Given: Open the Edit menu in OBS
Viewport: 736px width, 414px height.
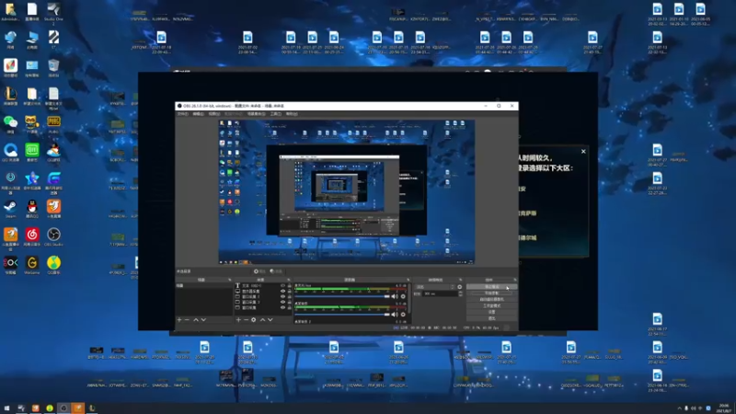Looking at the screenshot, I should click(x=198, y=114).
